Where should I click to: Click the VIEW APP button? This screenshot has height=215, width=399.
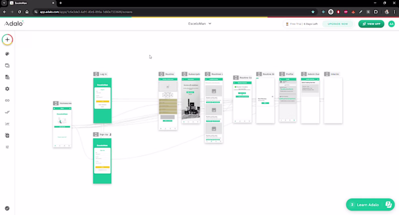coord(371,24)
